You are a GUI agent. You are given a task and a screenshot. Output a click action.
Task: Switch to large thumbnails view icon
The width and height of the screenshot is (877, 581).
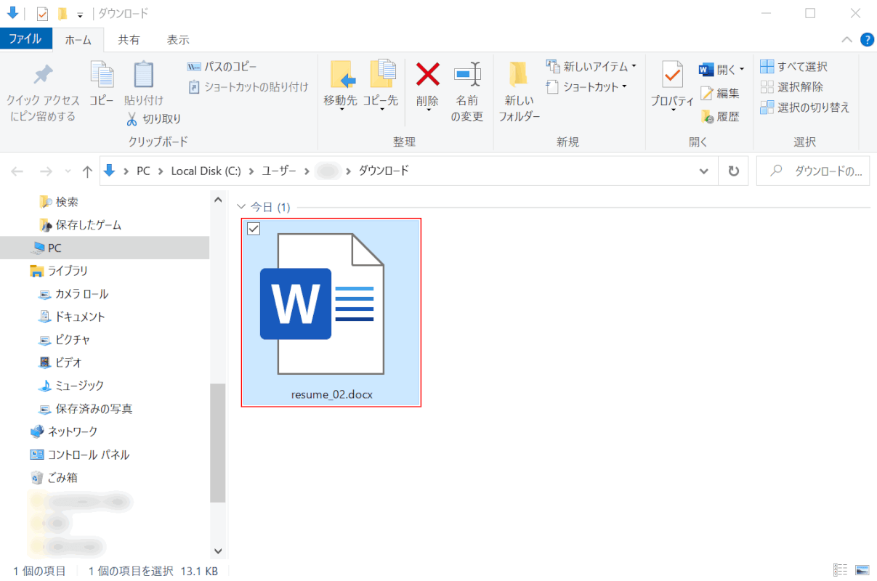[x=862, y=570]
